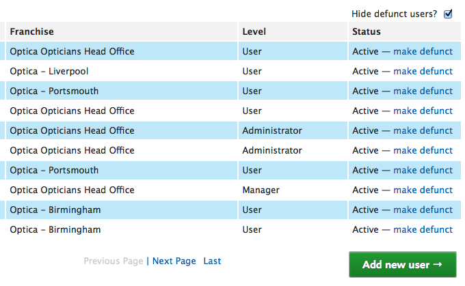Make defunct the Manager level user
Viewport: 465px width, 286px height.
tap(423, 190)
